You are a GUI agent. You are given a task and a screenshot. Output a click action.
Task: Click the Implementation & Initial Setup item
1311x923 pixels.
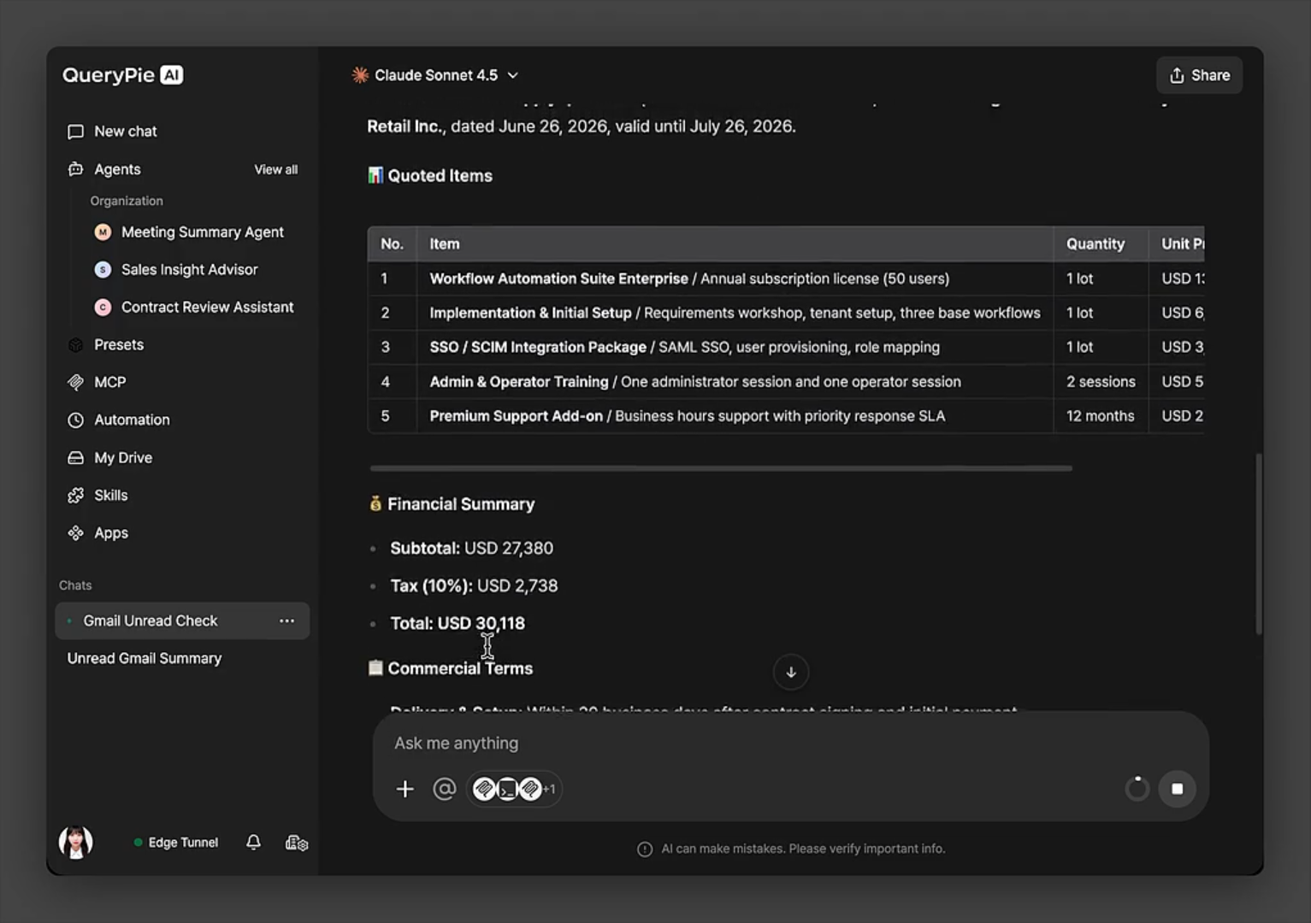(735, 313)
